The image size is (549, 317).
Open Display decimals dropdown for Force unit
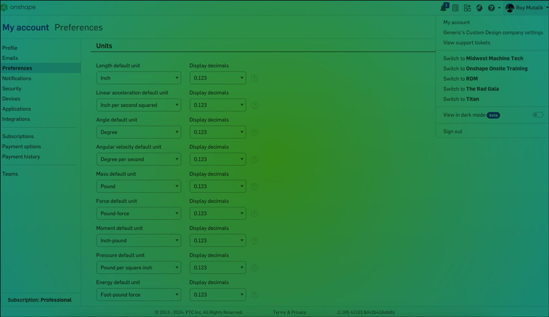coord(218,213)
